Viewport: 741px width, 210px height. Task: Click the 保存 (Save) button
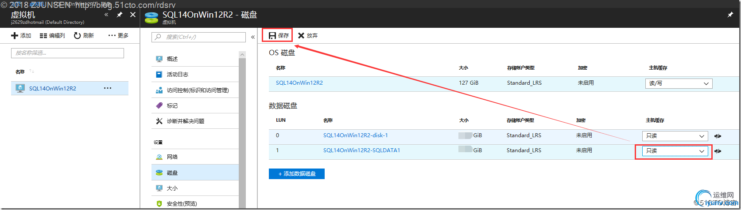[279, 35]
